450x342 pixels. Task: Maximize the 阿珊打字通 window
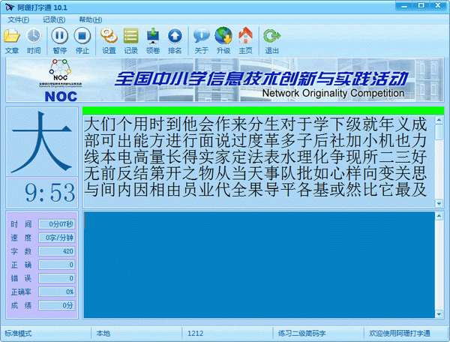[x=421, y=5]
